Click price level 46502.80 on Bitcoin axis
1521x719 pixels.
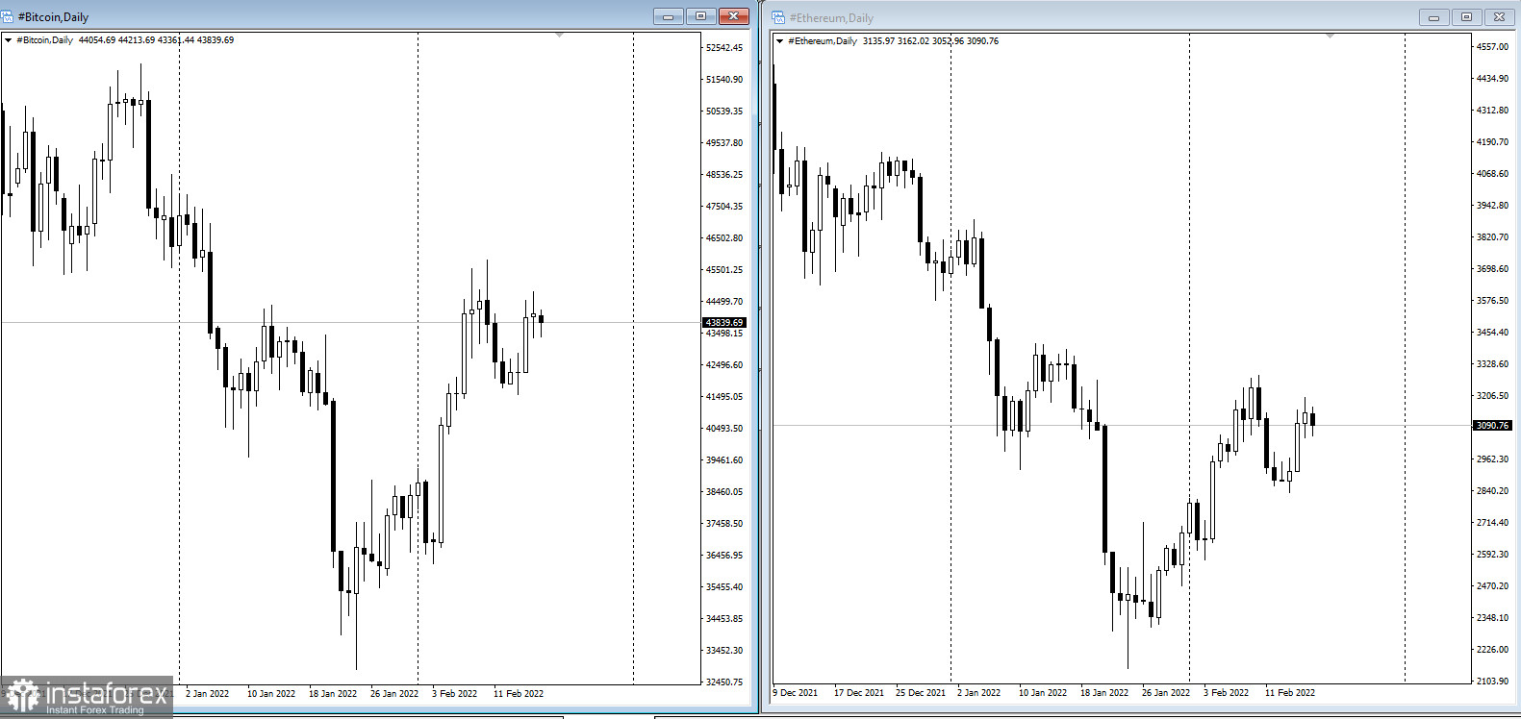coord(724,238)
